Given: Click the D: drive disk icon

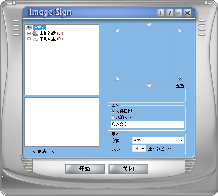Looking at the screenshot, I should coord(35,40).
